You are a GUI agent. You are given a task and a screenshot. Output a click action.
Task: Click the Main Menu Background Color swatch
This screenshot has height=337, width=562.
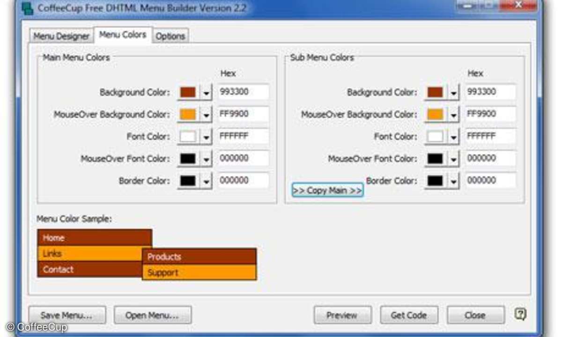click(x=188, y=92)
